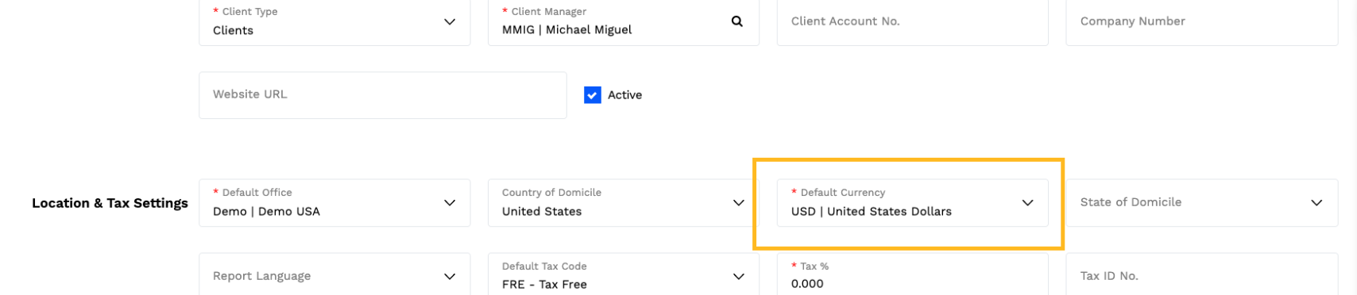Focus the Website URL field
Screen dimensions: 1357x295
tap(383, 95)
